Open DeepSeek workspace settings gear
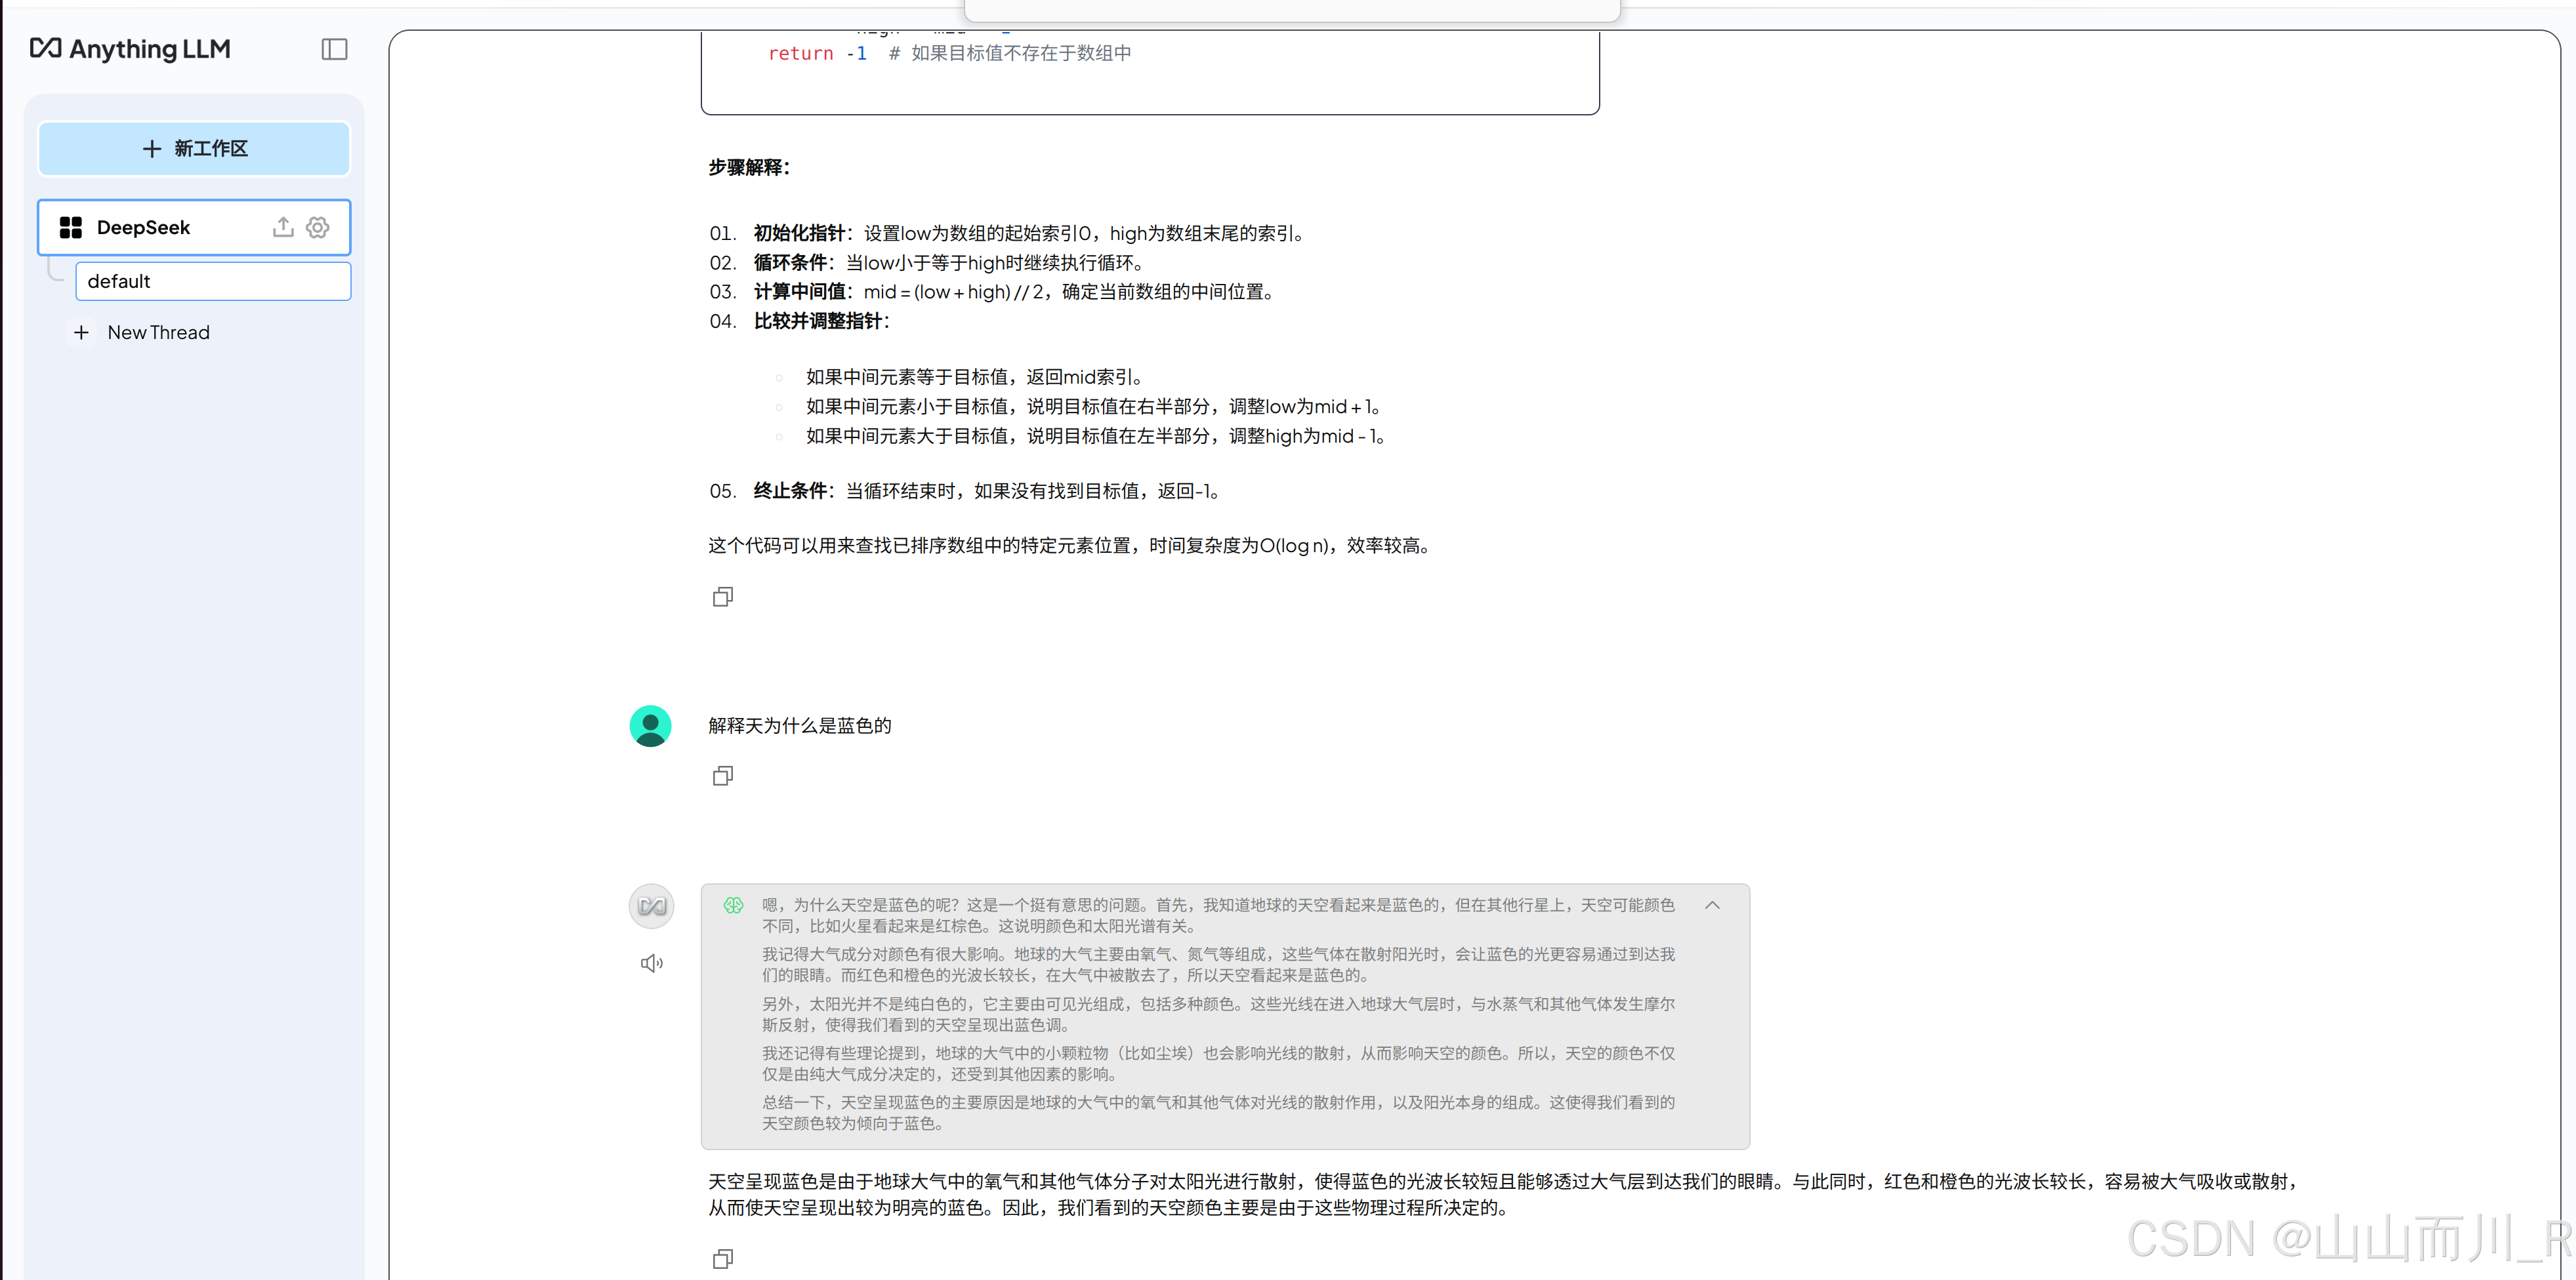 coord(318,228)
